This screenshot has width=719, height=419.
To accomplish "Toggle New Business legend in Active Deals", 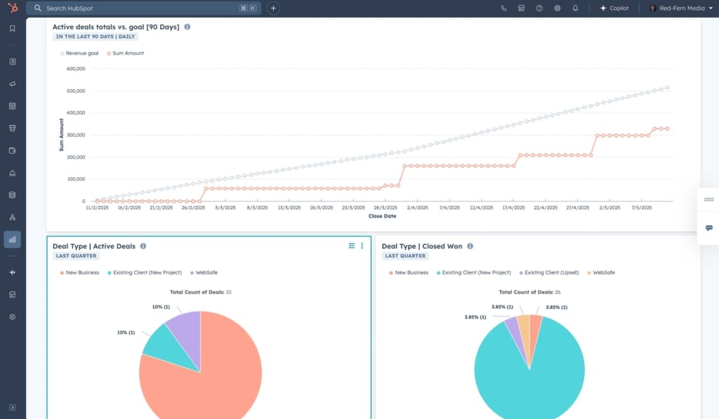I will tap(79, 272).
